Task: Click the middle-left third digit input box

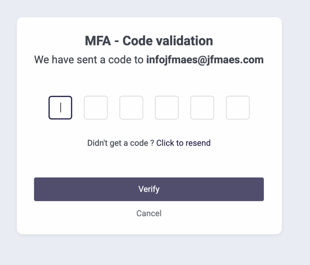Action: pyautogui.click(x=131, y=108)
